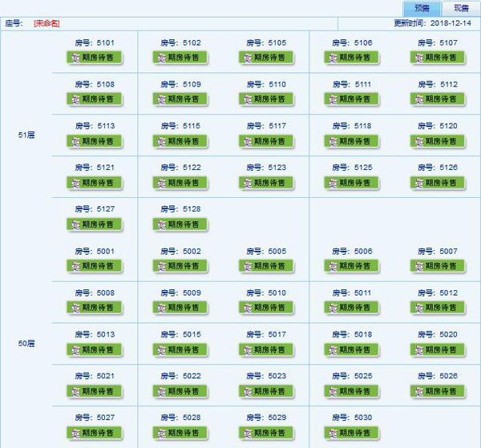
Task: Open the 期房待售 button for room 5010
Action: [x=266, y=308]
